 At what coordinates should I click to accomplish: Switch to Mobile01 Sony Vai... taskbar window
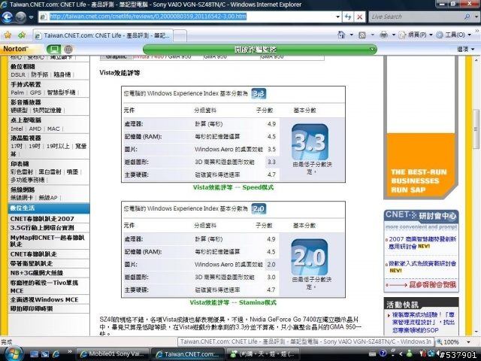click(112, 354)
